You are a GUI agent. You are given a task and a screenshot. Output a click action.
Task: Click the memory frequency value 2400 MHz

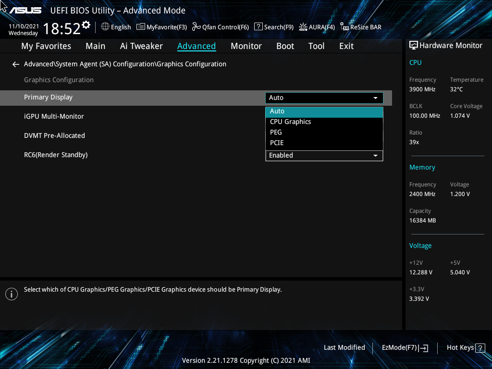coord(422,194)
